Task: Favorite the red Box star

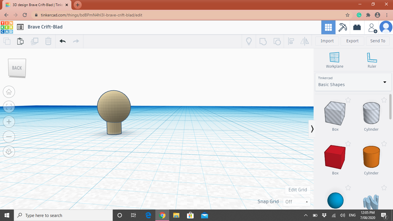Action: [x=348, y=144]
